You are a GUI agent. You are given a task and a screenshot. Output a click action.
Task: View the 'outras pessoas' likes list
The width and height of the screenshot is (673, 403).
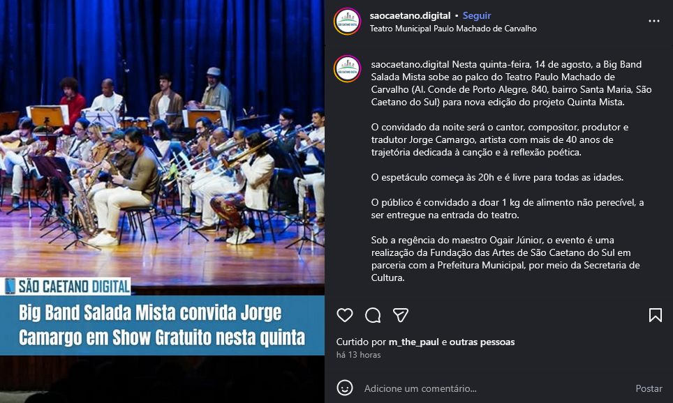[482, 342]
